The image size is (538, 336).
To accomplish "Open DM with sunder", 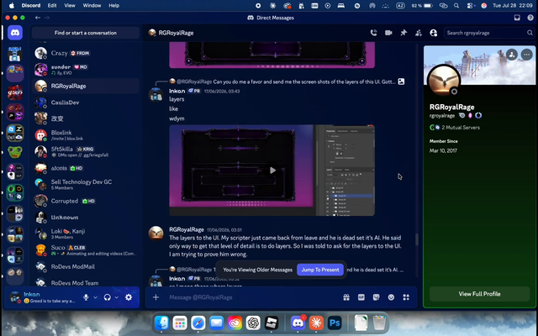I will point(86,70).
